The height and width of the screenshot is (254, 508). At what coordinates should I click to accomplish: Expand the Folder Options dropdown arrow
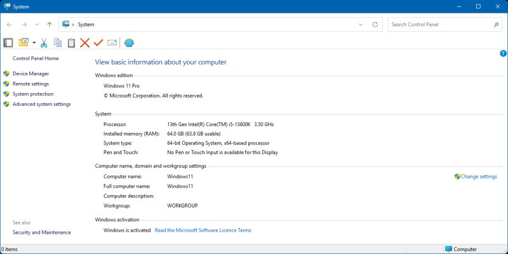tap(34, 42)
